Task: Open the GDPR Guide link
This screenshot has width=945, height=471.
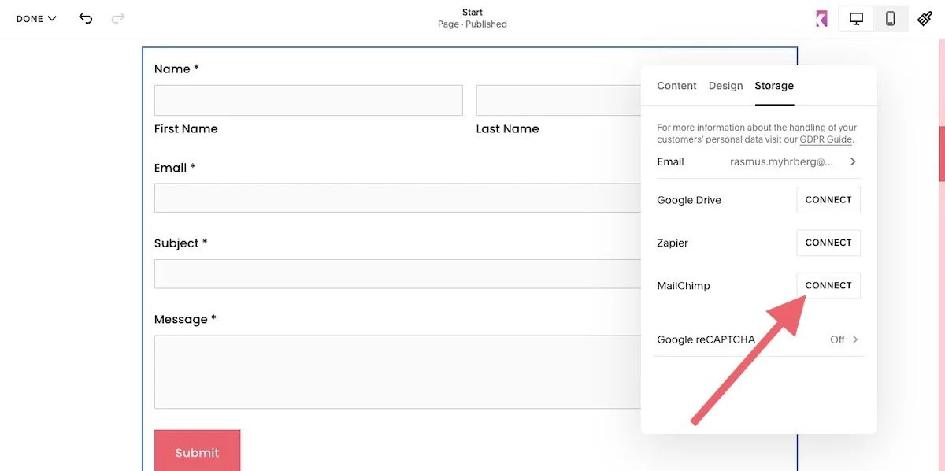Action: 825,139
